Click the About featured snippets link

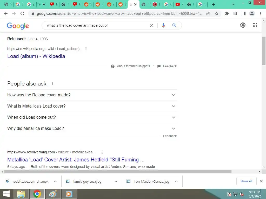tap(133, 66)
